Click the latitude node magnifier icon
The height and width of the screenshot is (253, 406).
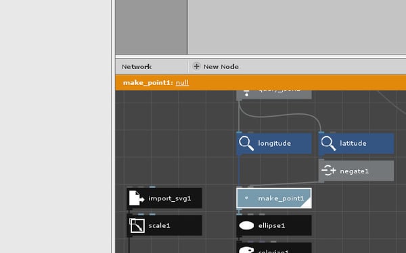[x=328, y=144]
